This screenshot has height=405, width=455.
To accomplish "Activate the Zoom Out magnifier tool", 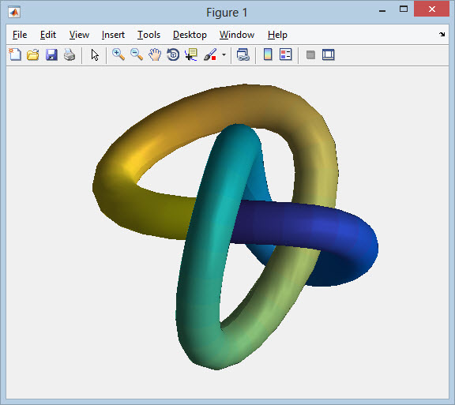I will click(137, 54).
